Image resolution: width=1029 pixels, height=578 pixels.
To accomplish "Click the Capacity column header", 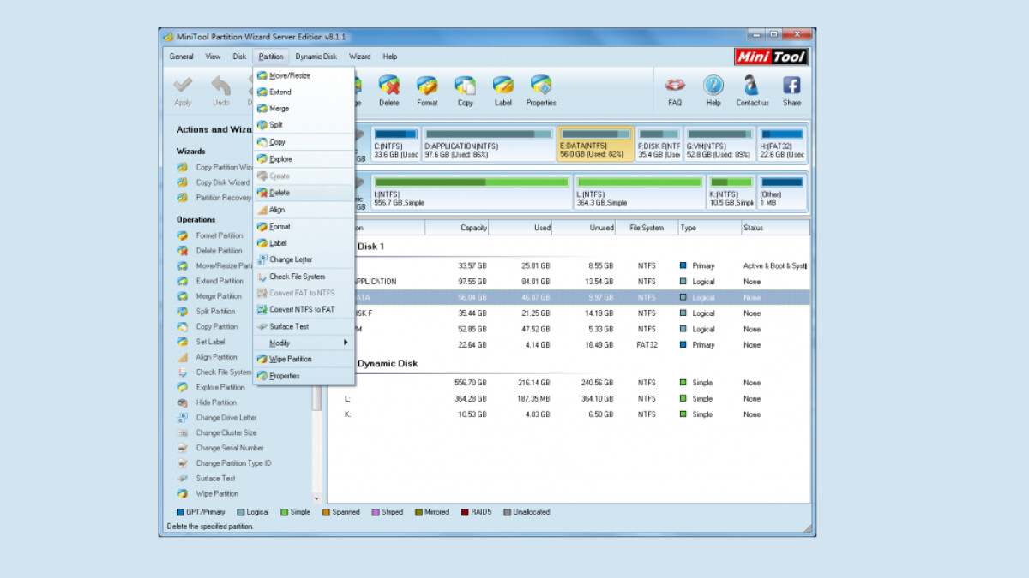I will (x=458, y=228).
